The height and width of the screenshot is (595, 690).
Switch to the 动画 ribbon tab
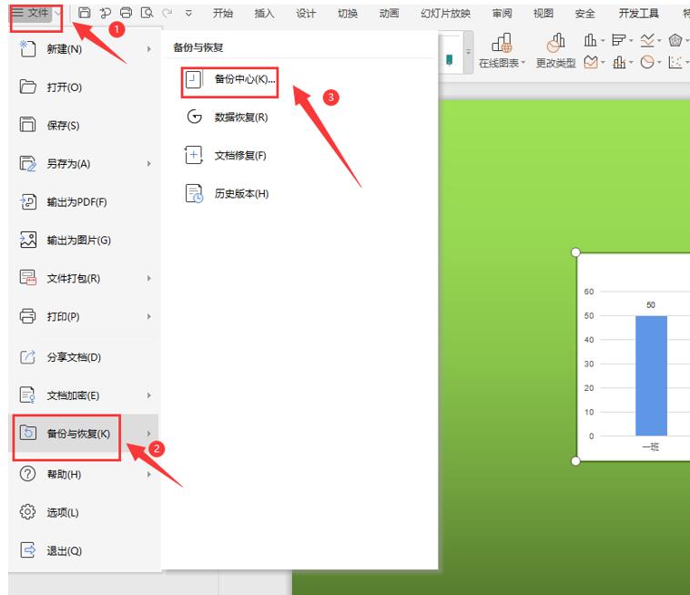coord(389,14)
